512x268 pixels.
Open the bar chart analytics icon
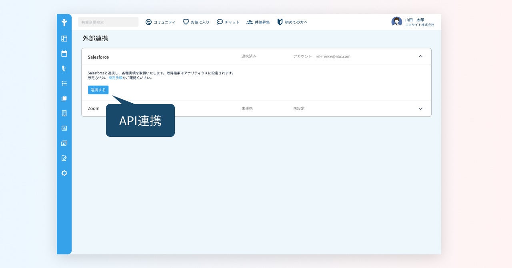tap(64, 128)
